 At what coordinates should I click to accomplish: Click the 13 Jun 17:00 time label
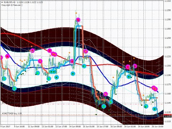[x=61, y=126]
